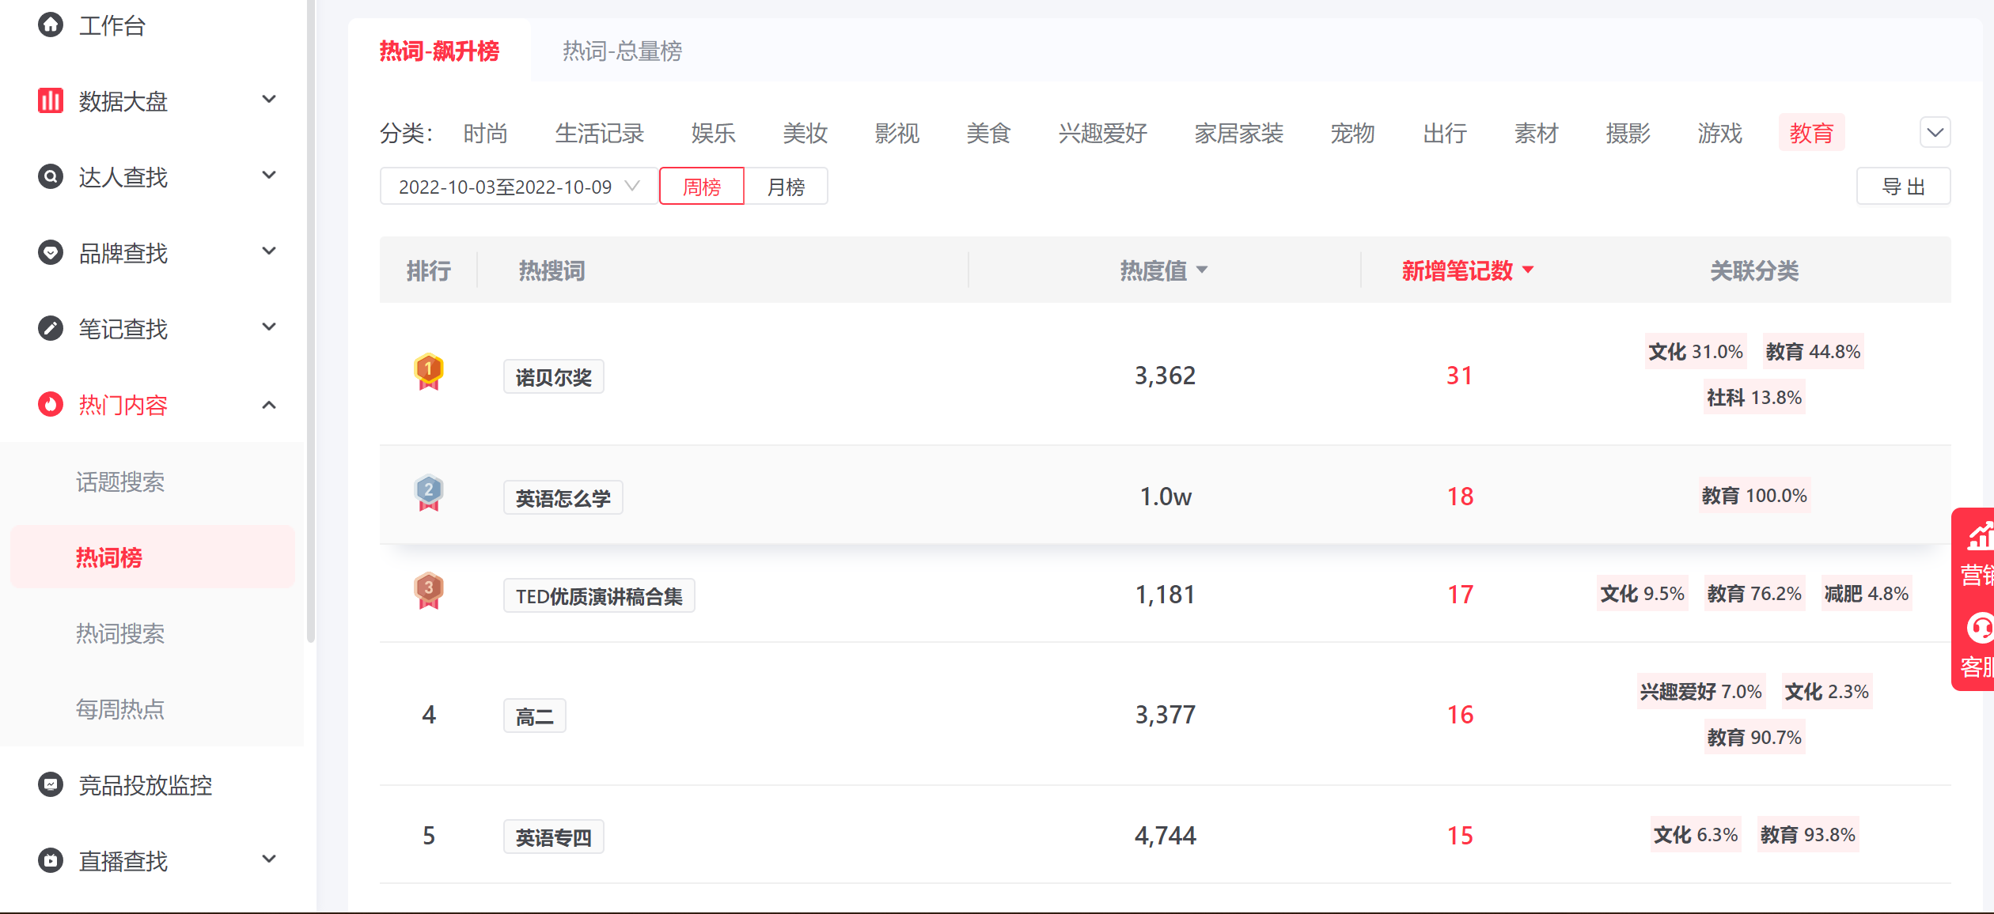This screenshot has width=1994, height=914.
Task: Expand the 直播查找 menu chevron
Action: point(269,859)
